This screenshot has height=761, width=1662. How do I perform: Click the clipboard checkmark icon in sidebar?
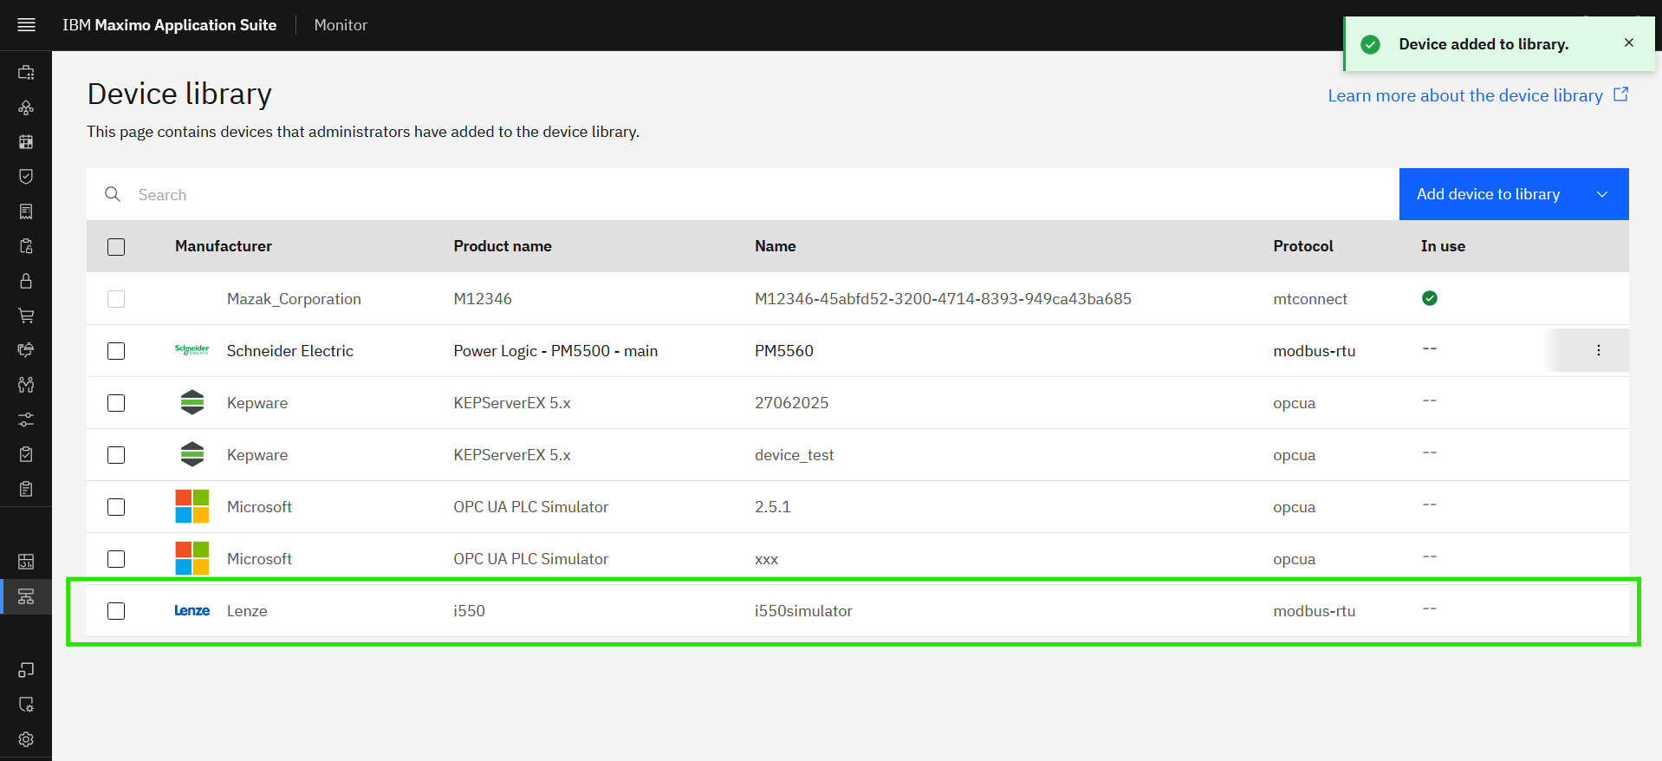click(26, 454)
